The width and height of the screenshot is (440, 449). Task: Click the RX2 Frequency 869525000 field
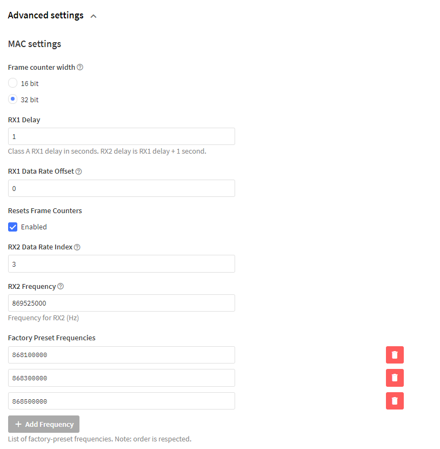pos(122,303)
